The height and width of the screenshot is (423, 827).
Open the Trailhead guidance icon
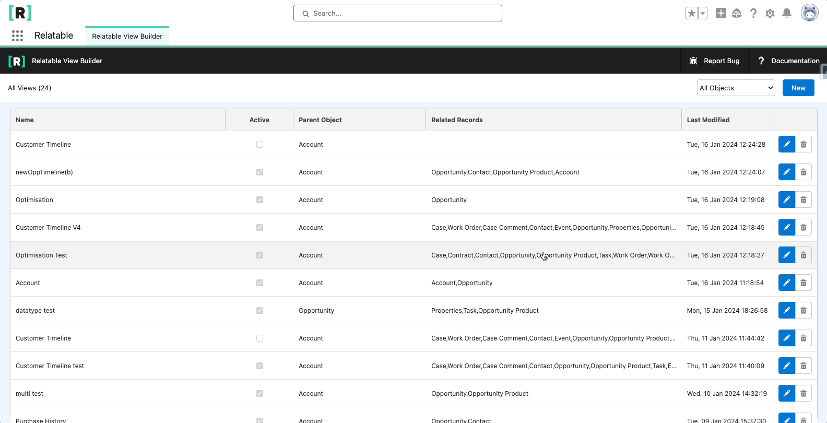pos(737,13)
